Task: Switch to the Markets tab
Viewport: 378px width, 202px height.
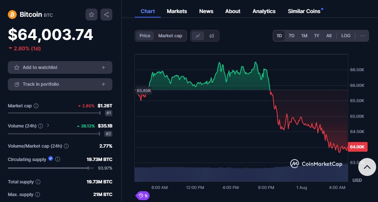Action: pyautogui.click(x=177, y=11)
